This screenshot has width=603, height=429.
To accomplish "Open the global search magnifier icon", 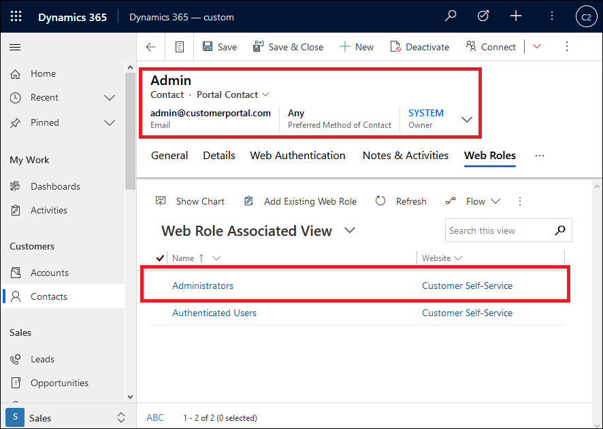I will click(451, 16).
